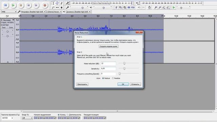Select the Zoom magnifier tool

tap(53, 7)
